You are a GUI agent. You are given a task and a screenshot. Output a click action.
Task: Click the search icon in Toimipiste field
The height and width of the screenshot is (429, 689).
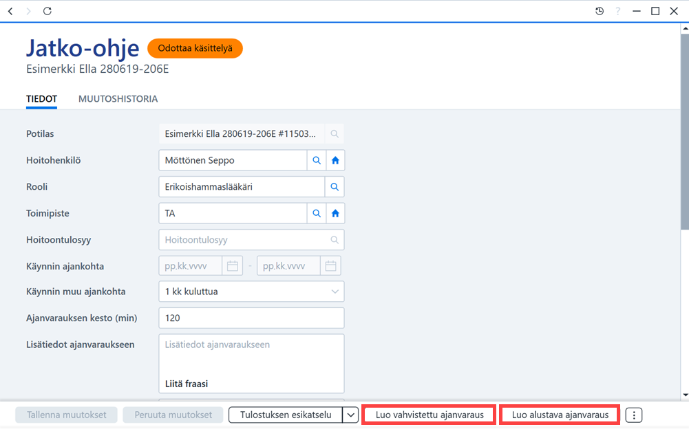pyautogui.click(x=317, y=213)
